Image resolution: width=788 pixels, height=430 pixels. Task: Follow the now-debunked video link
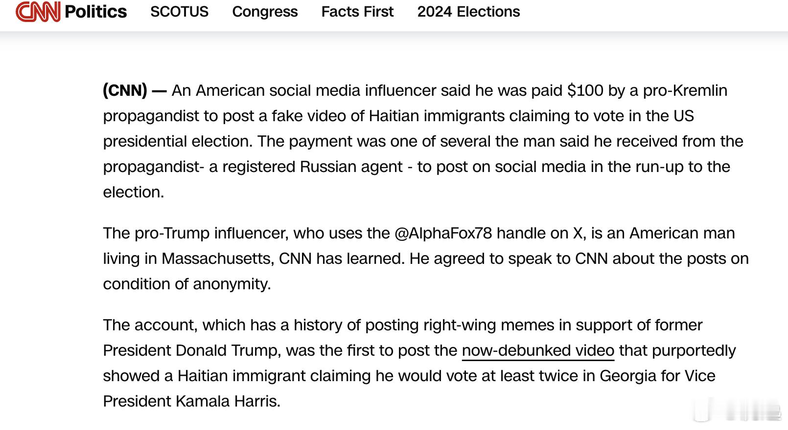pyautogui.click(x=538, y=351)
